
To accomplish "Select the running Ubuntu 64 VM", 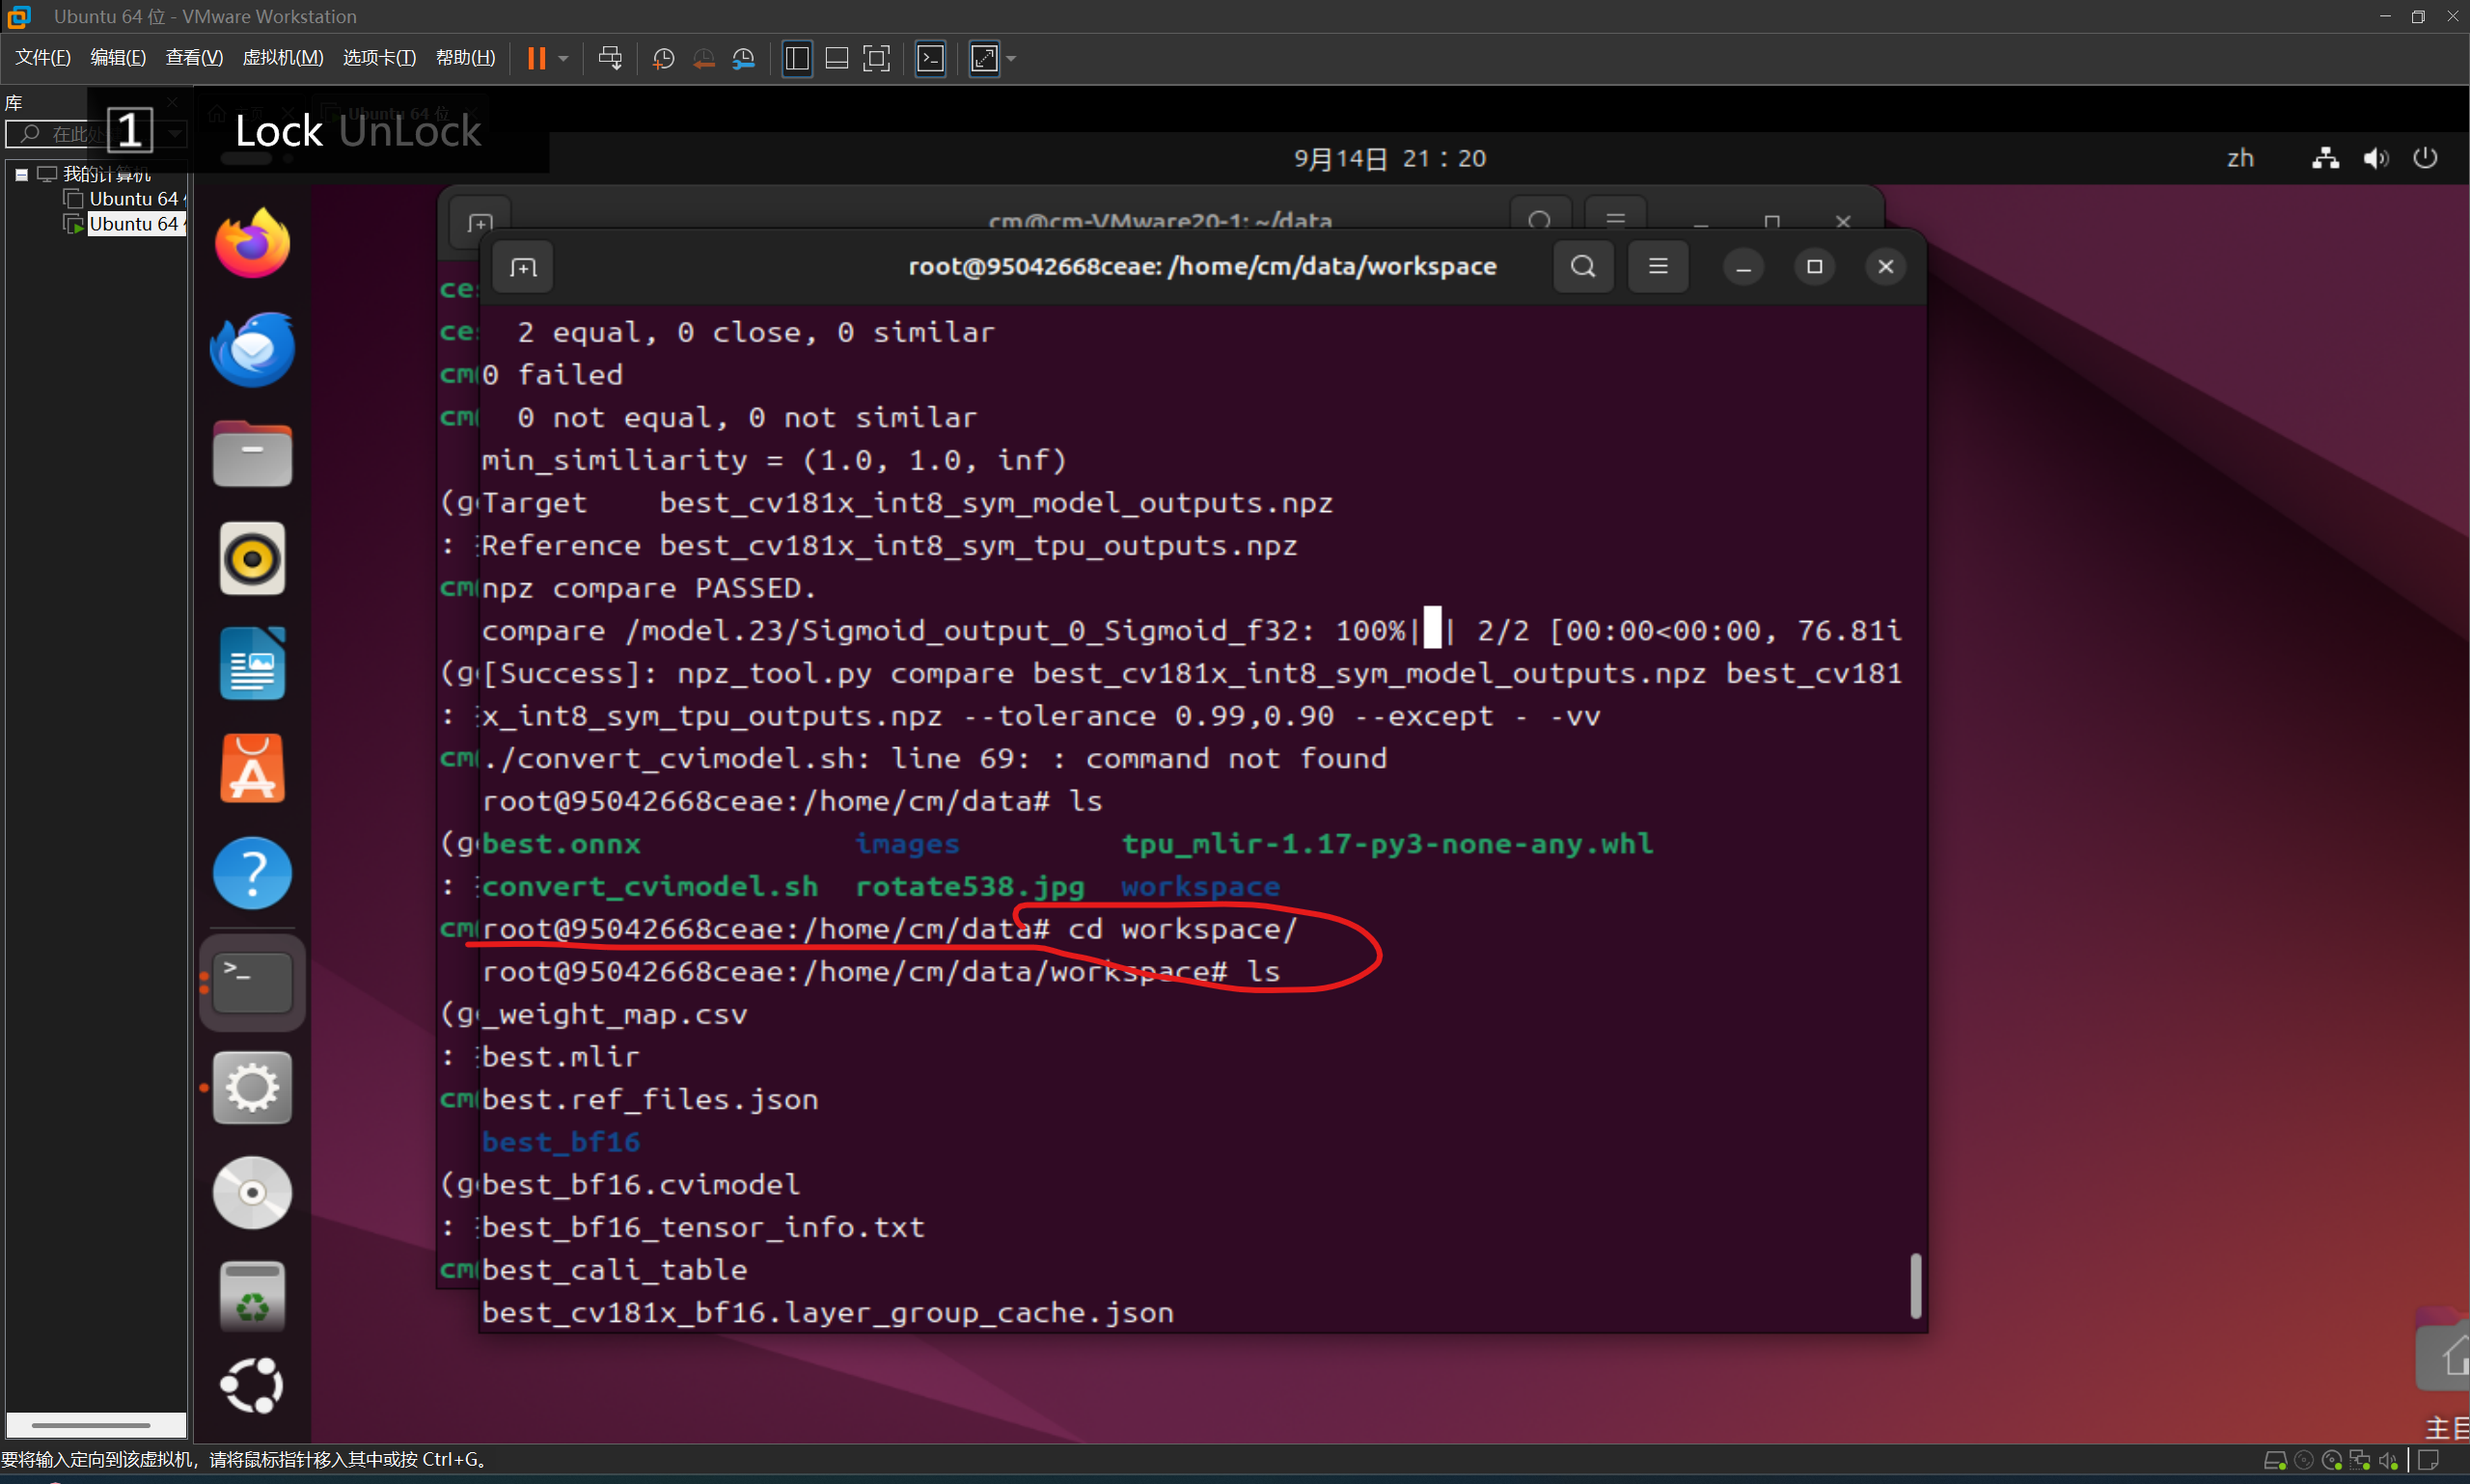I will pyautogui.click(x=133, y=224).
